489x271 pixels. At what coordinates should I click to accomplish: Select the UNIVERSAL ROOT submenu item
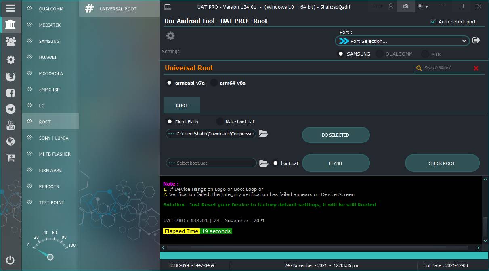tap(119, 8)
